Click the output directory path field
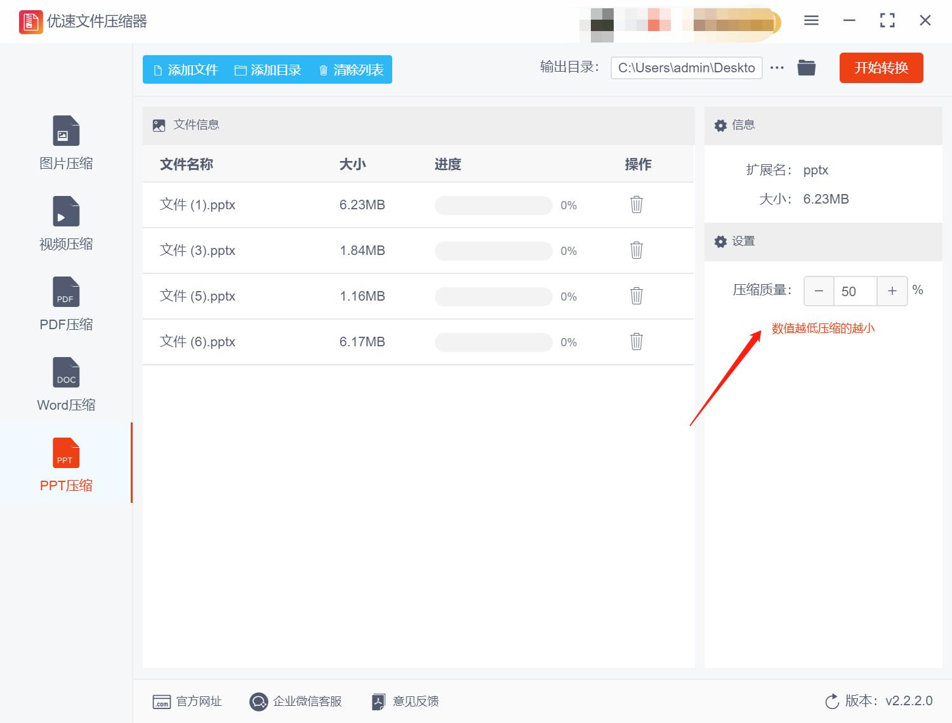The image size is (952, 723). 685,67
